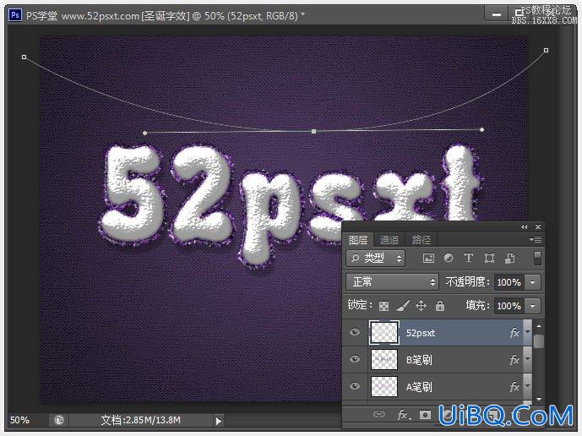Screen dimensions: 582x436
Task: Minimize the document window
Action: (497, 15)
